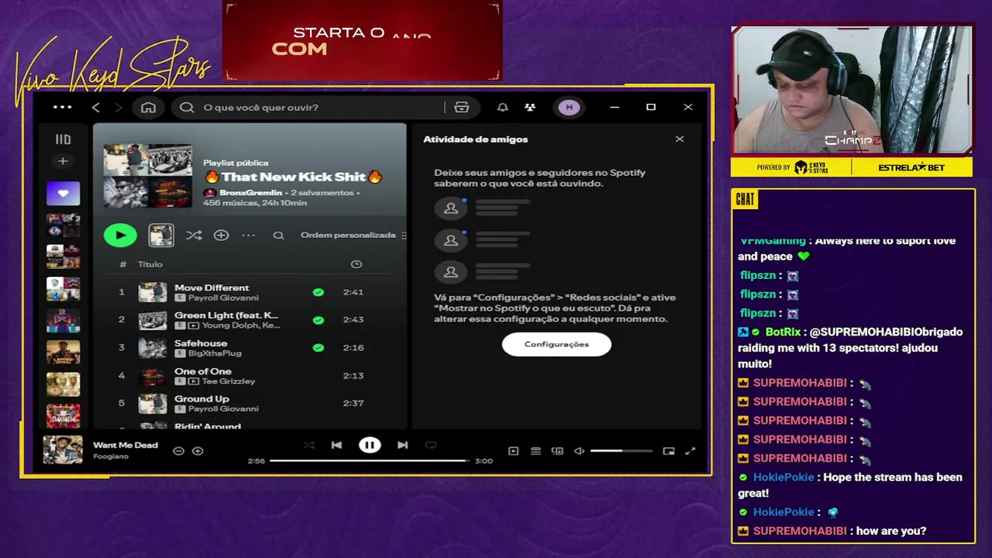This screenshot has height=558, width=992.
Task: Sort by the Título column header
Action: (150, 264)
